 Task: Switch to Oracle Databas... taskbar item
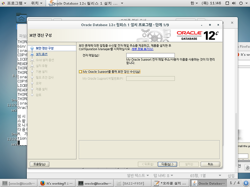(x=209, y=183)
